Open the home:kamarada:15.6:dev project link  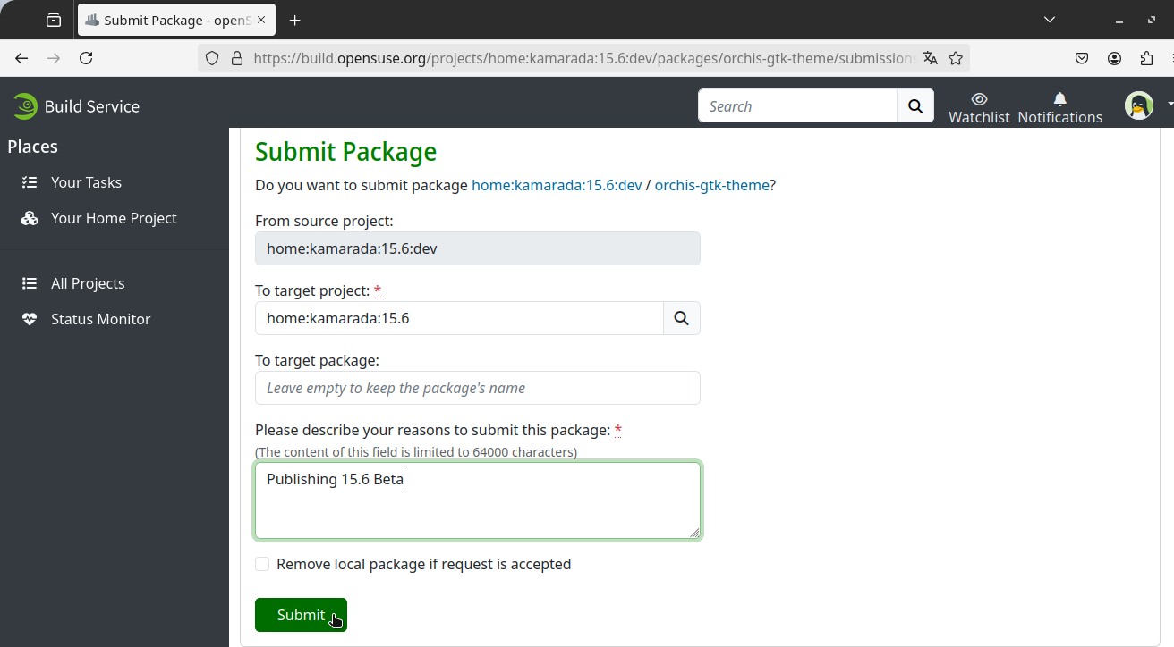coord(557,185)
